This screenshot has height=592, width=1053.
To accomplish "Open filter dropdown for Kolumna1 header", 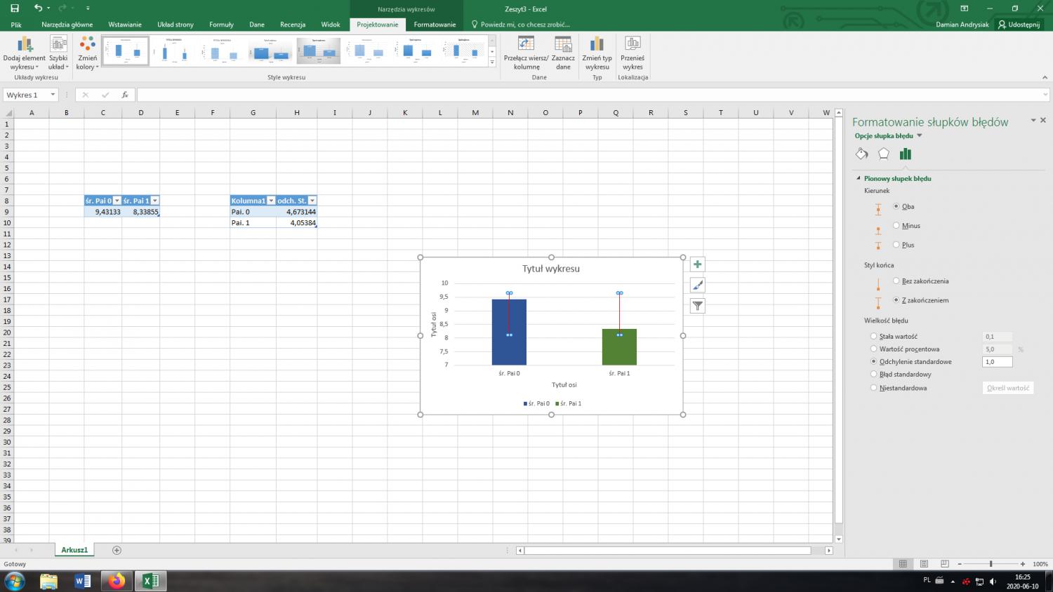I will pos(271,201).
